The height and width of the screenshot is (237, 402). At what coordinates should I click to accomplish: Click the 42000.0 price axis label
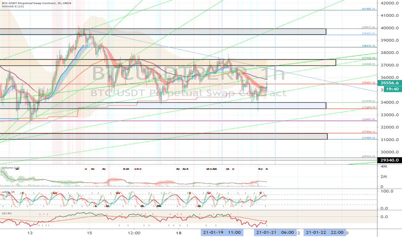pos(389,3)
